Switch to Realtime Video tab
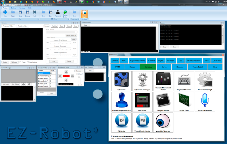227x144 pixels. [x=23, y=26]
